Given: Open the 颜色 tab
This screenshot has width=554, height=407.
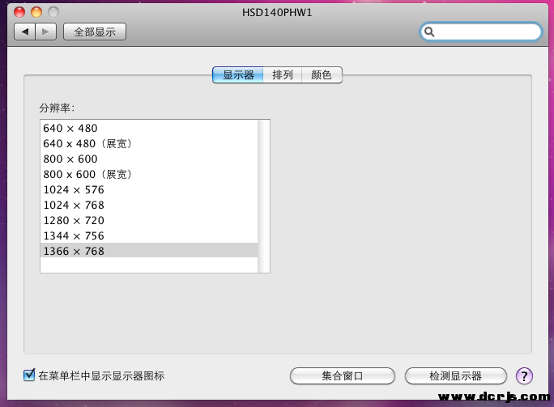Looking at the screenshot, I should [322, 74].
